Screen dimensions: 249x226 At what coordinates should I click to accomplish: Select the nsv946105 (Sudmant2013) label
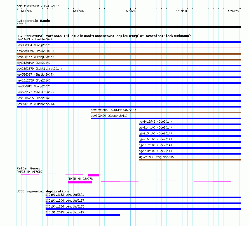click(36, 104)
